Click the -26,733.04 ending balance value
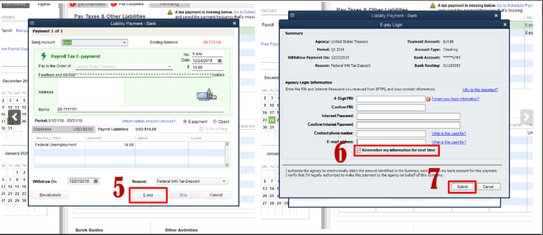The image size is (543, 235). 211,42
